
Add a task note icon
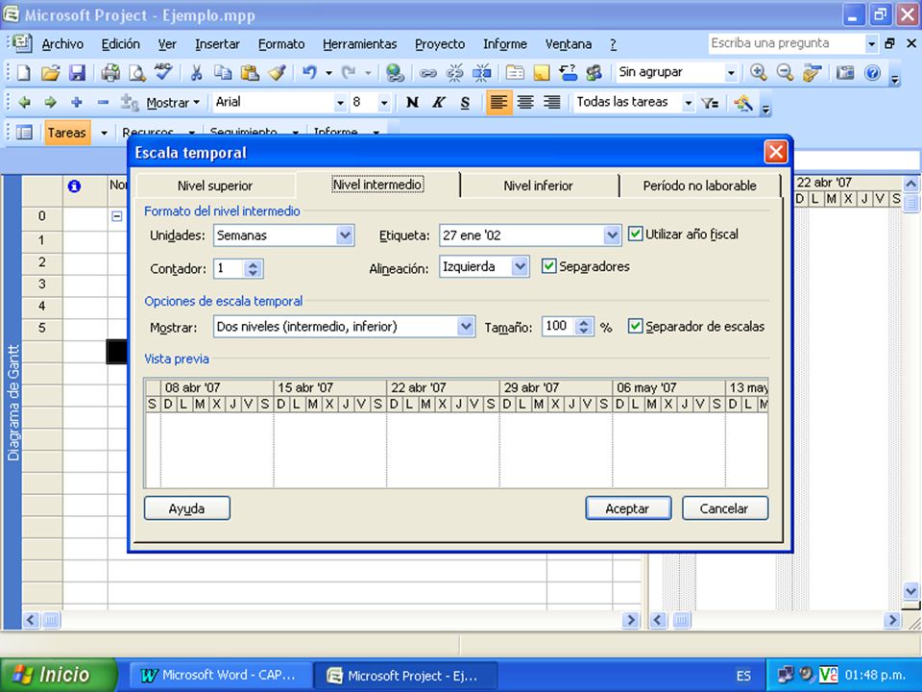pyautogui.click(x=542, y=73)
